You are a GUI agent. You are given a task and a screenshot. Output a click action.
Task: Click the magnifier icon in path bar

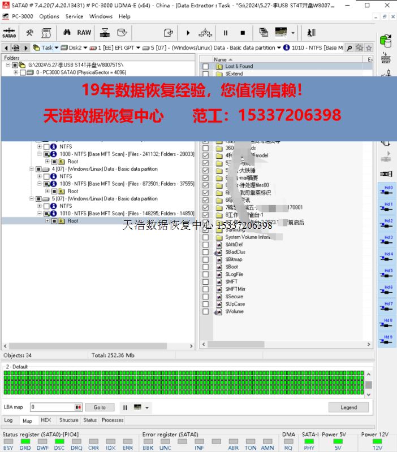click(349, 48)
